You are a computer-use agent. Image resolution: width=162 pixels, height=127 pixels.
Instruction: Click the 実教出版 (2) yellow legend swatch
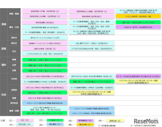[115, 121]
